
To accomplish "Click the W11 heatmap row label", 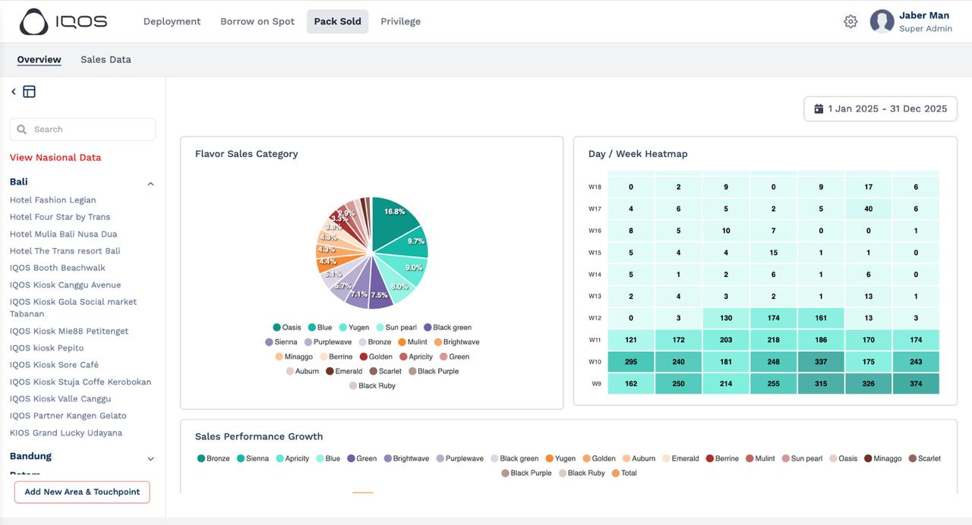I will tap(595, 341).
